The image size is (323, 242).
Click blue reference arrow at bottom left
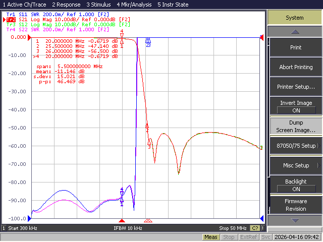pyautogui.click(x=29, y=218)
